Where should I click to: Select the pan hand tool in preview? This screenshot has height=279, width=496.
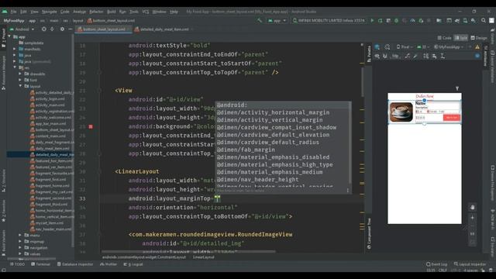[472, 207]
